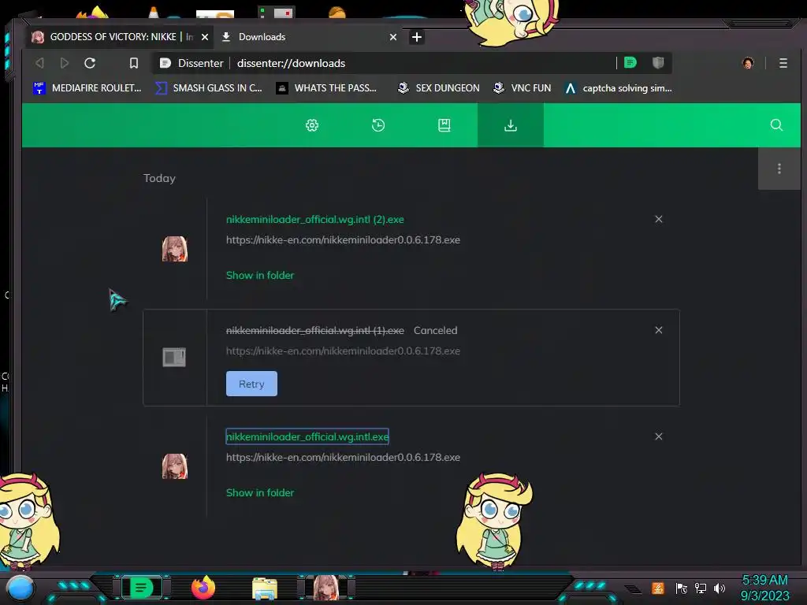Close the Downloads tab
Image resolution: width=807 pixels, height=605 pixels.
pos(393,37)
